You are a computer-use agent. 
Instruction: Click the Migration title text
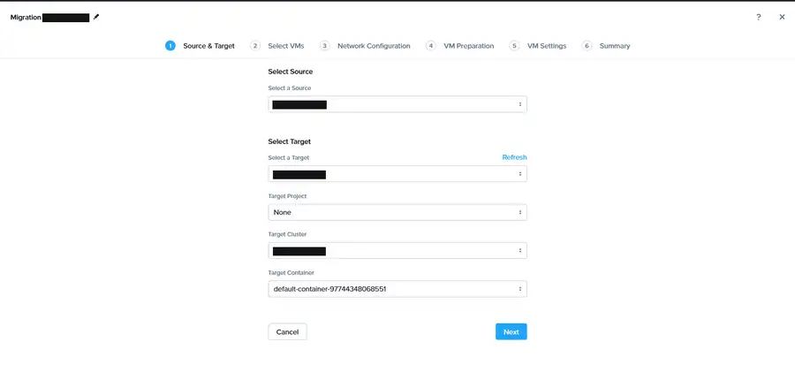pyautogui.click(x=26, y=18)
